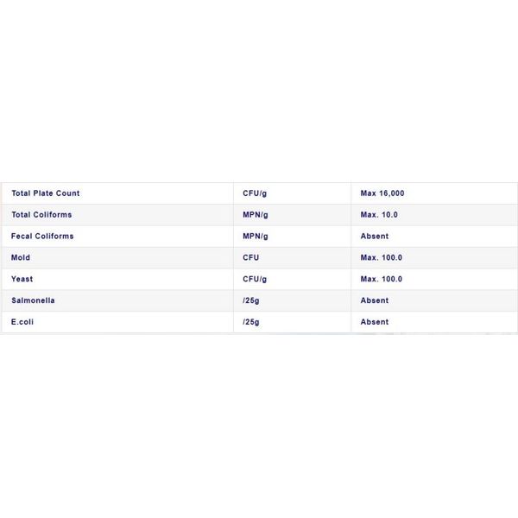
Task: Select the CFU unit in Mold row
Action: [x=250, y=257]
